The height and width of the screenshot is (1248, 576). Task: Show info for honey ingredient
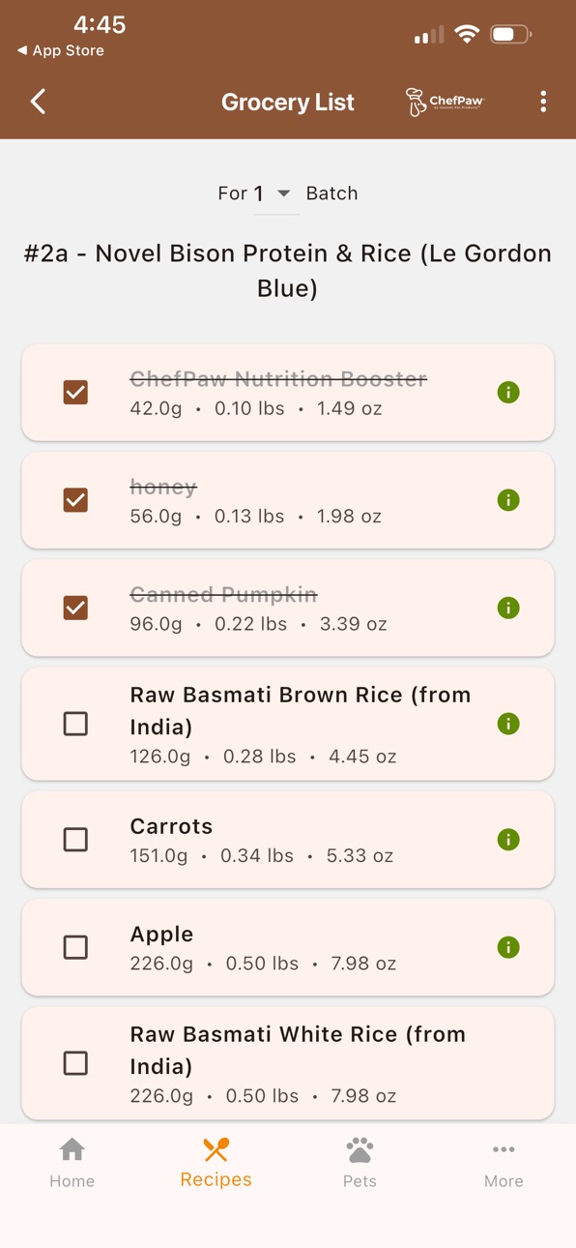508,500
